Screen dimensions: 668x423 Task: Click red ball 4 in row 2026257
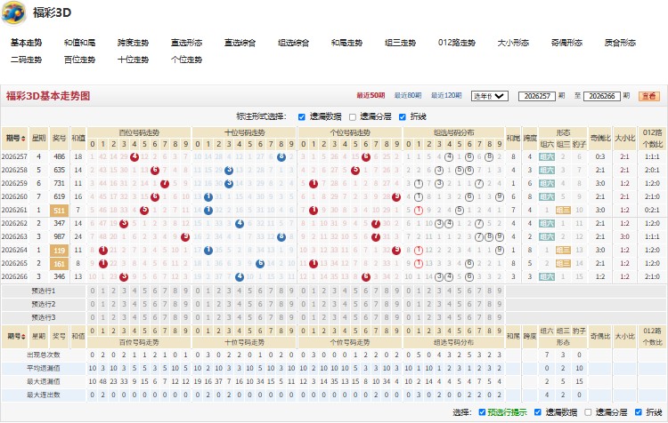click(x=134, y=157)
